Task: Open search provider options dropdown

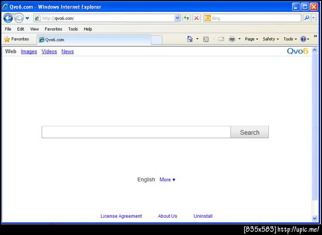Action: coord(313,18)
